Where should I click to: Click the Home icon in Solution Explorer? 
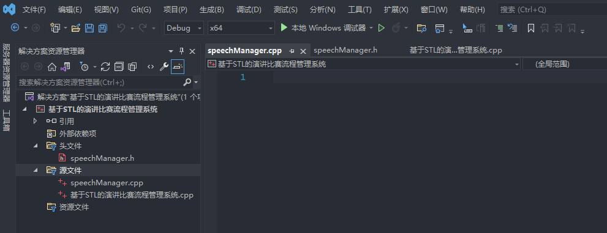52,67
